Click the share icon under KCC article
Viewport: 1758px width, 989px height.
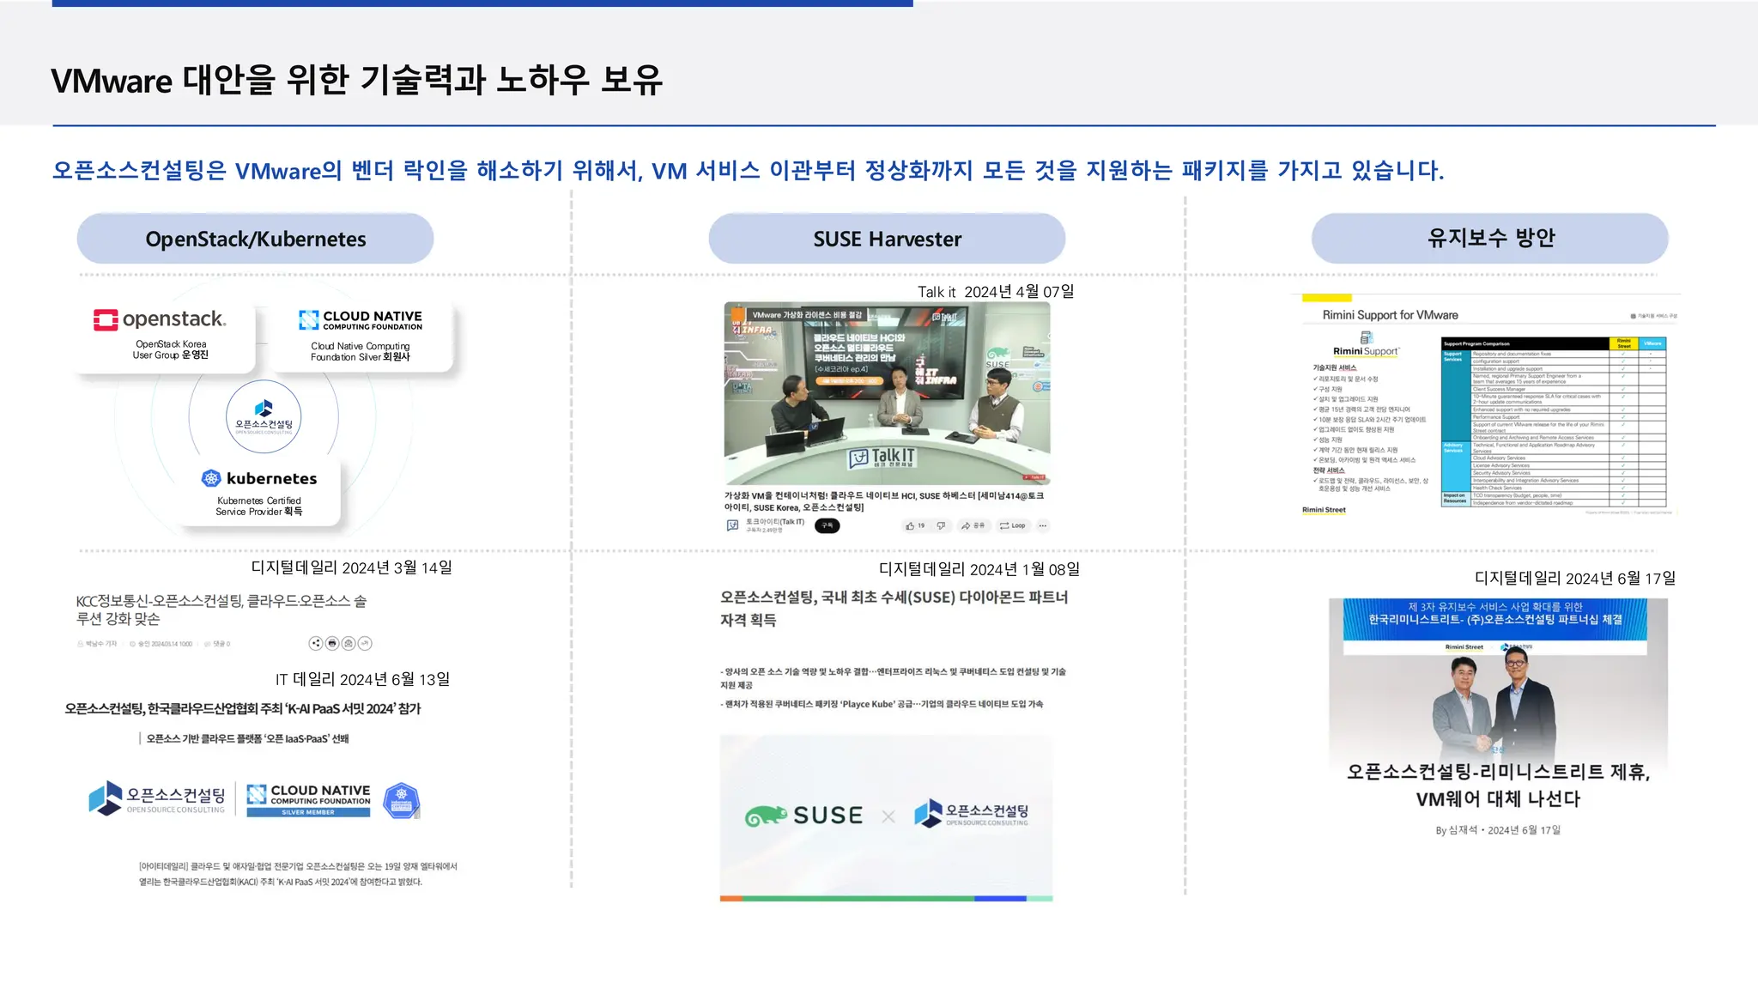316,643
